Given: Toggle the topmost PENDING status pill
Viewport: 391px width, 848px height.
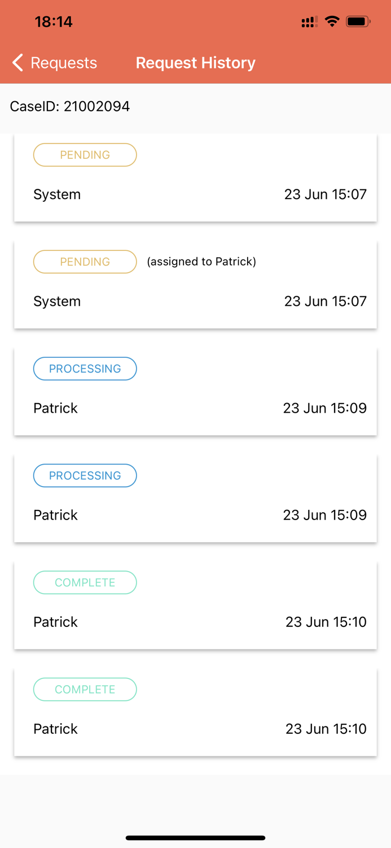Looking at the screenshot, I should [85, 154].
